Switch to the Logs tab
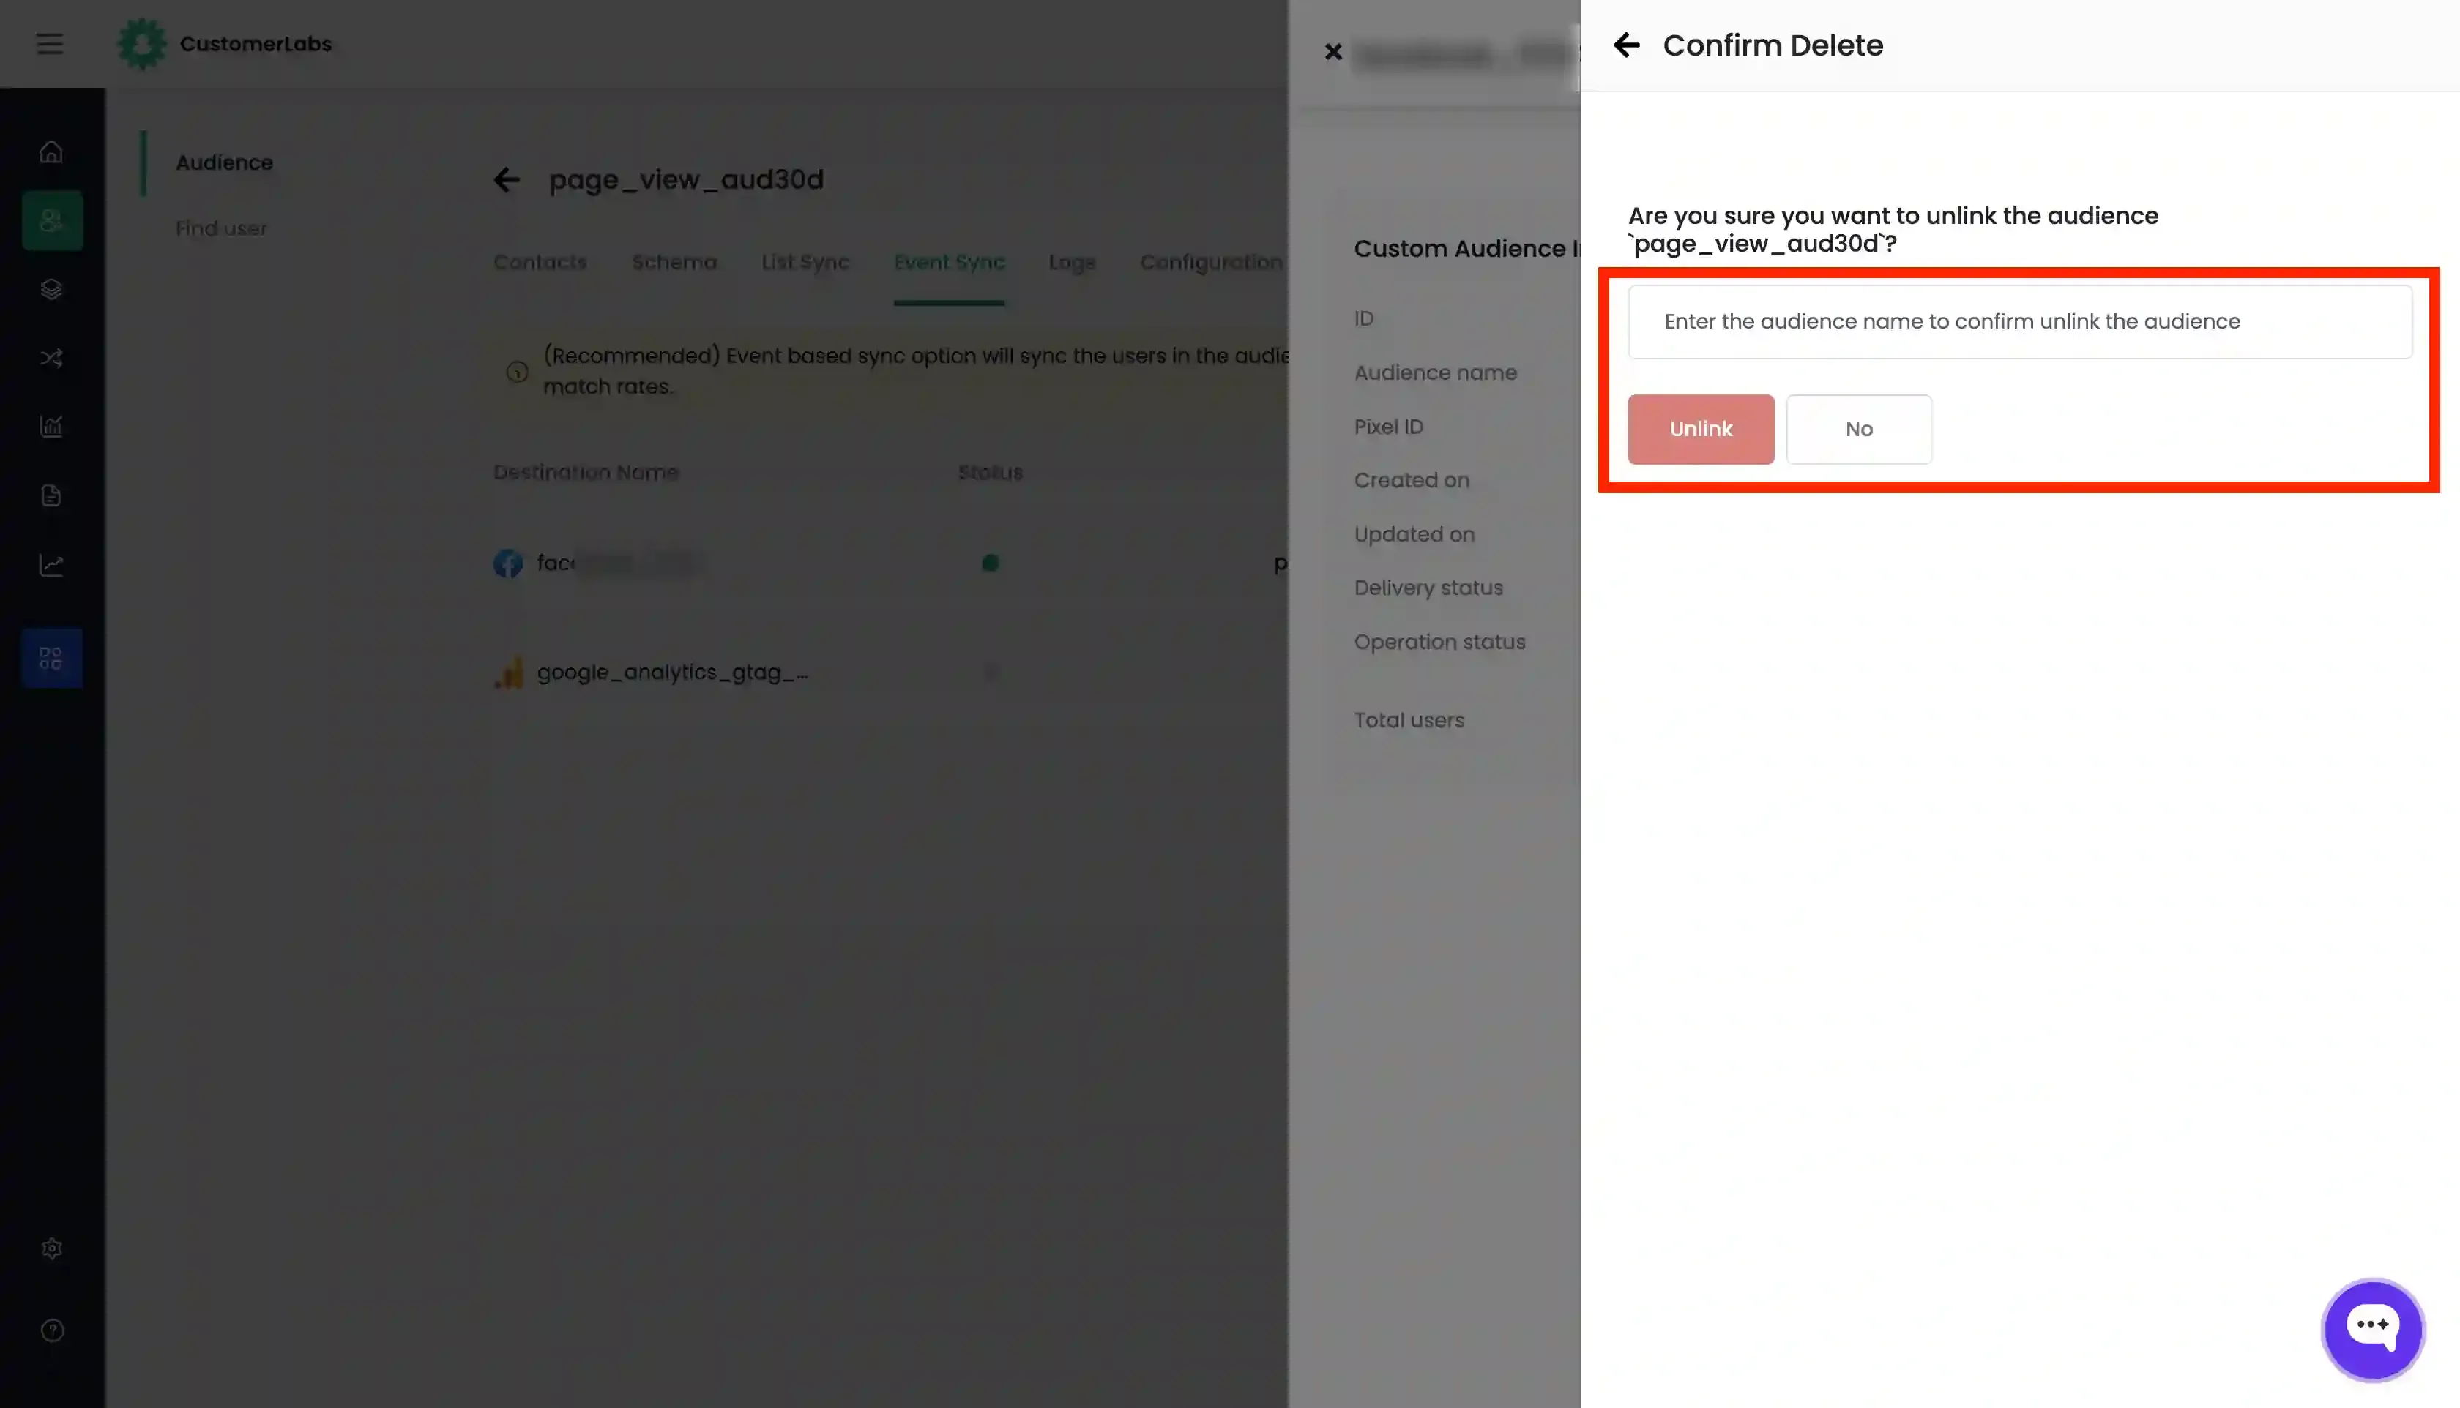The width and height of the screenshot is (2460, 1408). pyautogui.click(x=1072, y=262)
